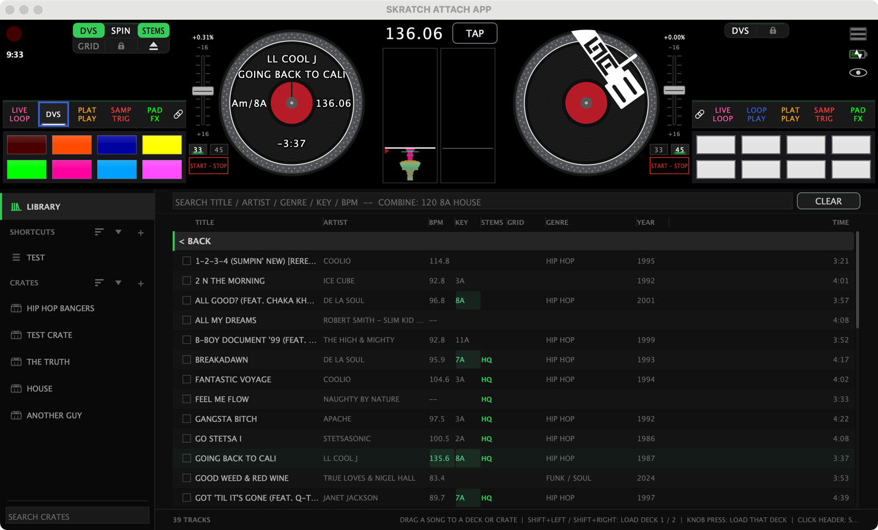878x530 pixels.
Task: Click the TAP tempo button
Action: coord(475,33)
